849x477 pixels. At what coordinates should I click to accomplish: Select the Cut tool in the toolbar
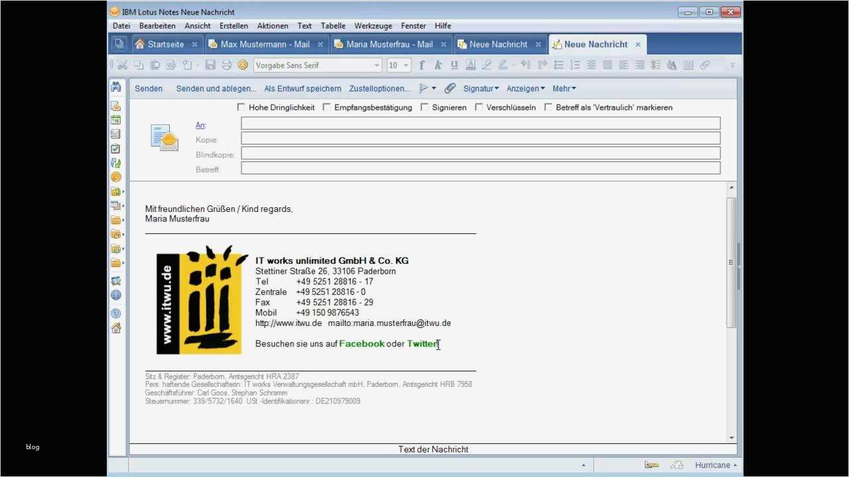pos(122,65)
